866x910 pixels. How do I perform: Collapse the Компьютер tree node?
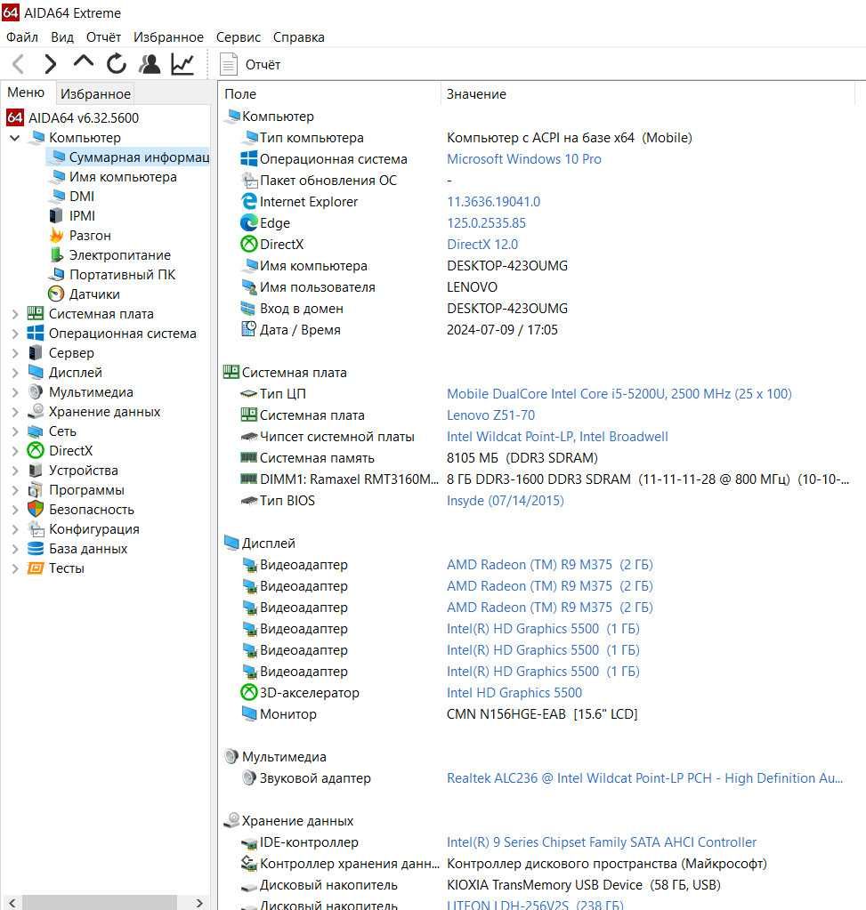(15, 138)
